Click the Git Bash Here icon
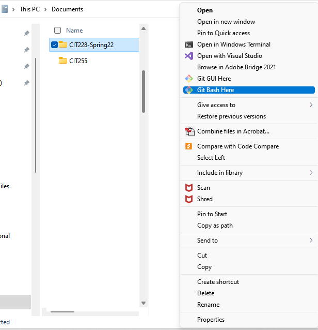This screenshot has height=330, width=318. [188, 90]
